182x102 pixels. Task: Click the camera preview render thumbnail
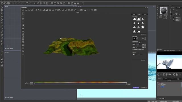[x=169, y=62]
